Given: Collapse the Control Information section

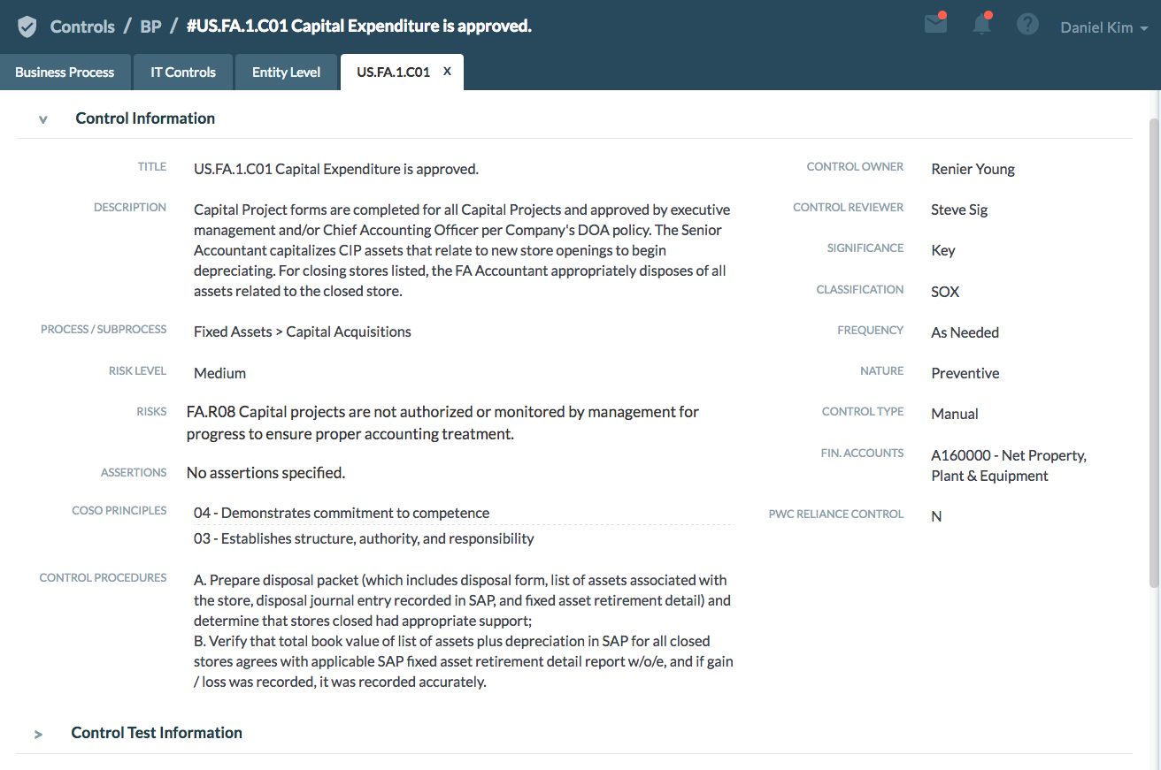Looking at the screenshot, I should pos(42,119).
